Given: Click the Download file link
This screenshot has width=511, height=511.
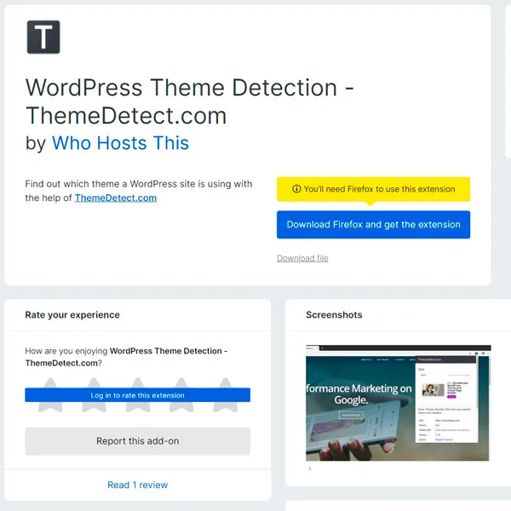Looking at the screenshot, I should pyautogui.click(x=302, y=258).
